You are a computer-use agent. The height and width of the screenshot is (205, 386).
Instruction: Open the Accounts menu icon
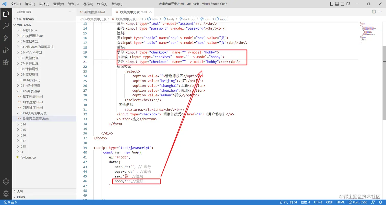pyautogui.click(x=6, y=182)
